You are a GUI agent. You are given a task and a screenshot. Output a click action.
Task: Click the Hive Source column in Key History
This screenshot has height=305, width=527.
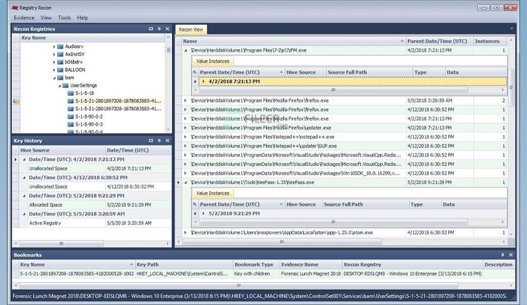[62, 150]
